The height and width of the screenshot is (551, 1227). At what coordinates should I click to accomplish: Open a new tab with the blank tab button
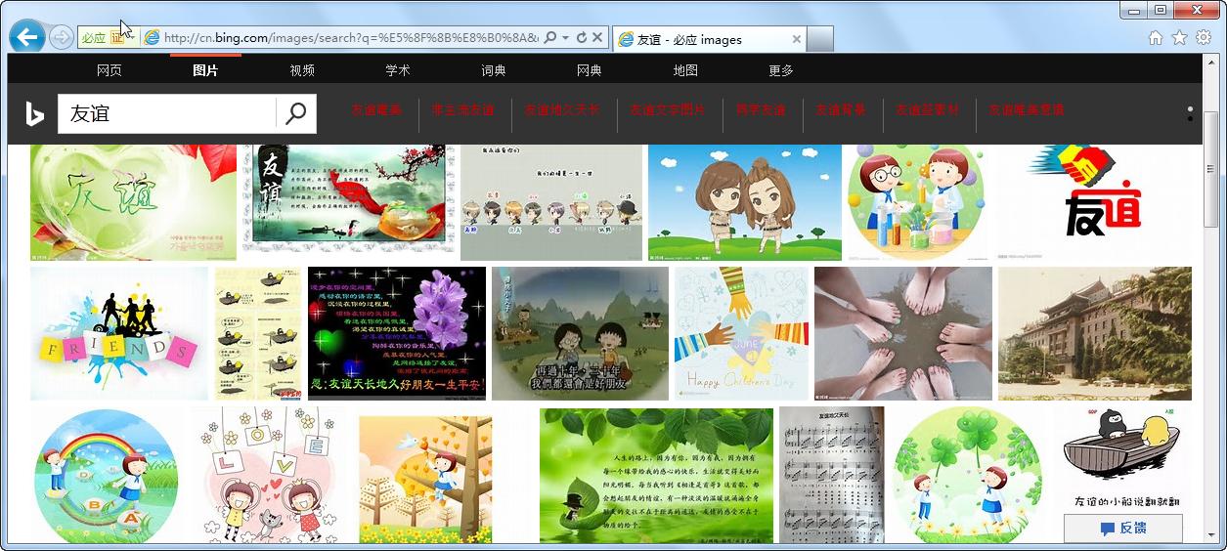[x=820, y=39]
